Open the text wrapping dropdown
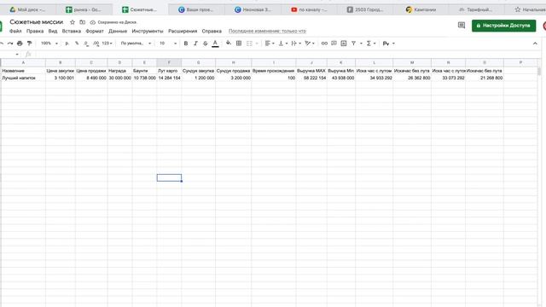Viewport: 546px width, 307px height. tap(296, 43)
